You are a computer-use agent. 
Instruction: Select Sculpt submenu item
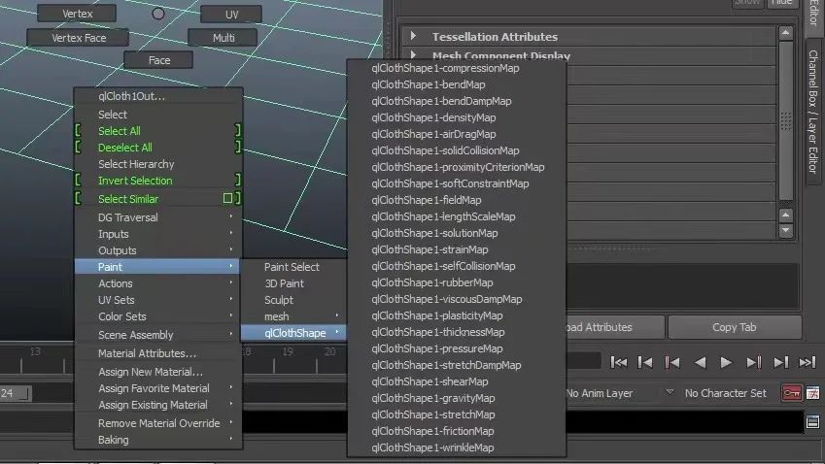pos(293,300)
